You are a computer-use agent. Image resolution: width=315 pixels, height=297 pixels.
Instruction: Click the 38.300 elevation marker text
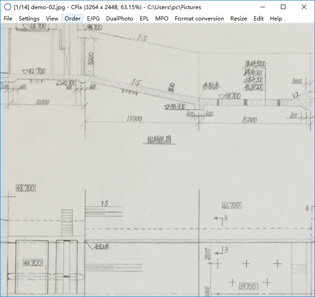click(x=175, y=107)
